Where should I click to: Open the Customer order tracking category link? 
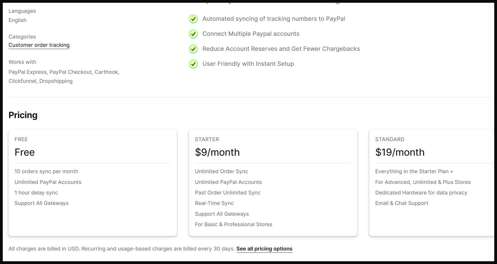[39, 45]
